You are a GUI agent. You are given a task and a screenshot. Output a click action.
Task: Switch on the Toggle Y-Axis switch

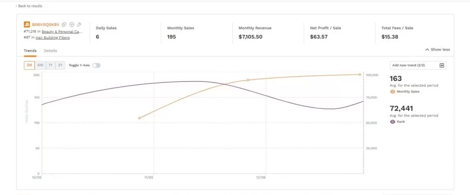[96, 65]
